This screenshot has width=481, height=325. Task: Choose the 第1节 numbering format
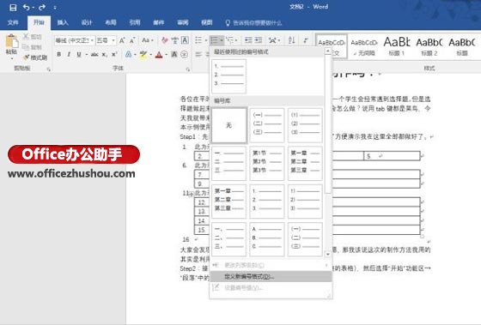[267, 163]
